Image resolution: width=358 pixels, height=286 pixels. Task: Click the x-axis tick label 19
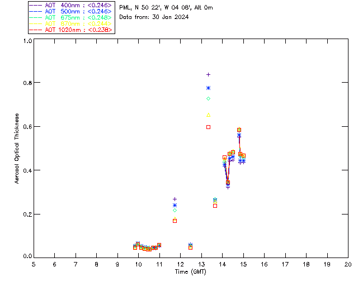327,264
